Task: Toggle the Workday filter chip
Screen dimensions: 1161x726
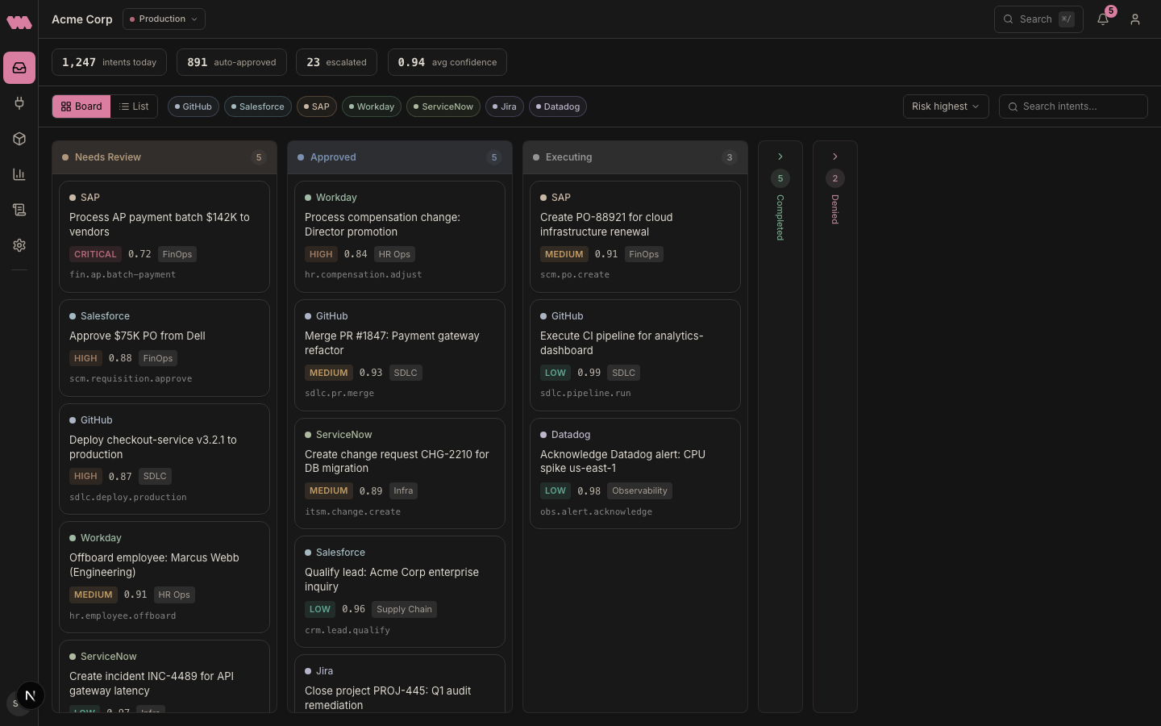Action: [371, 106]
